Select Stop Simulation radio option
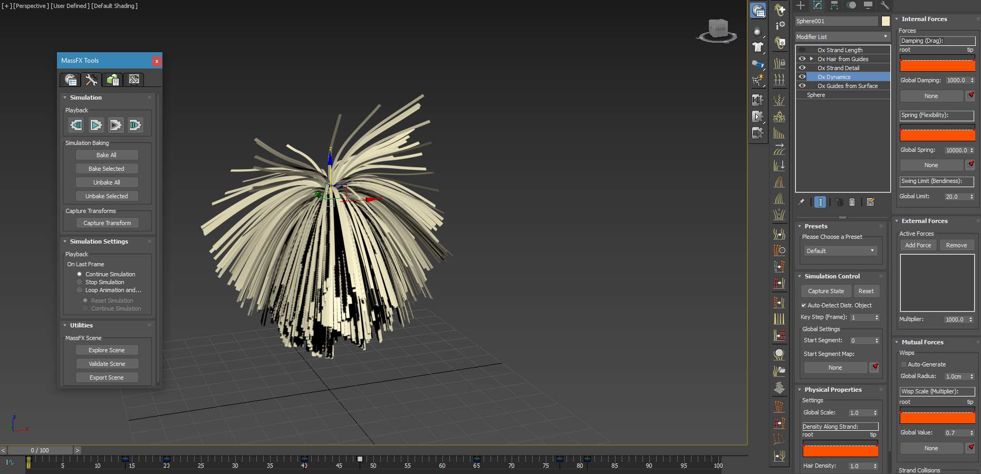 (x=80, y=282)
